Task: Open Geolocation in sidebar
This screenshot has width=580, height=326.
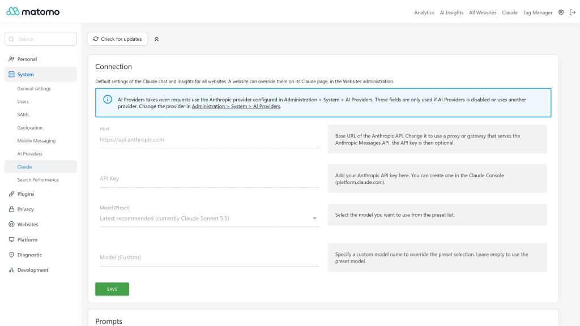Action: 30,128
